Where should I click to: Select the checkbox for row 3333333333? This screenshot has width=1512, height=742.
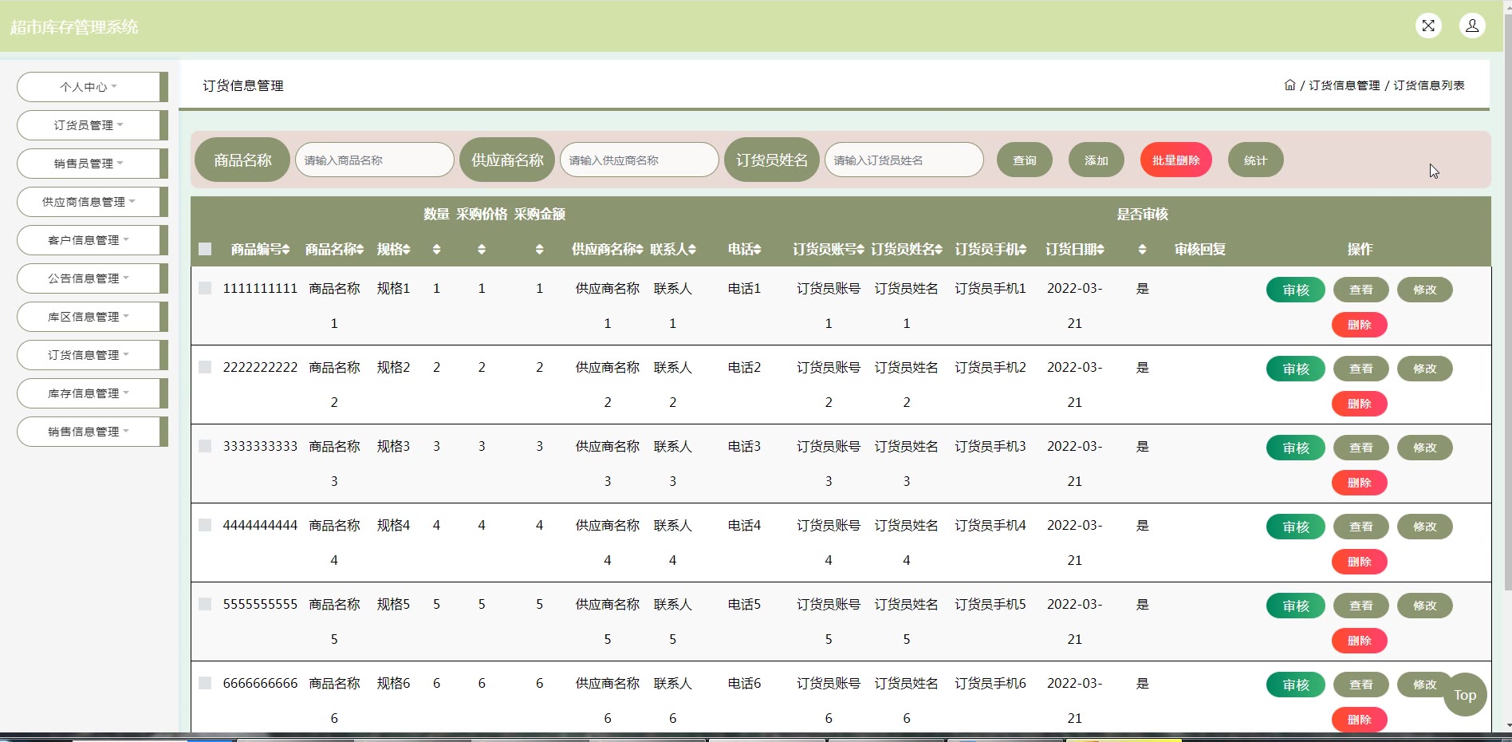(x=205, y=446)
